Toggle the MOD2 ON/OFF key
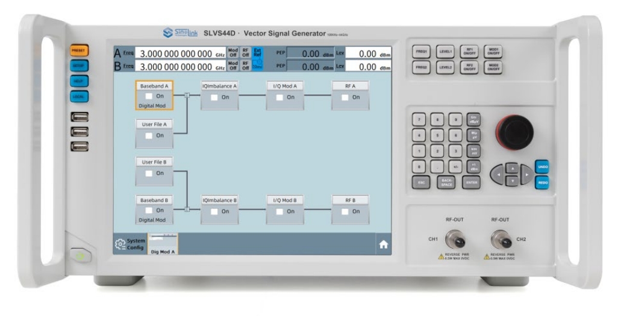 tap(493, 67)
